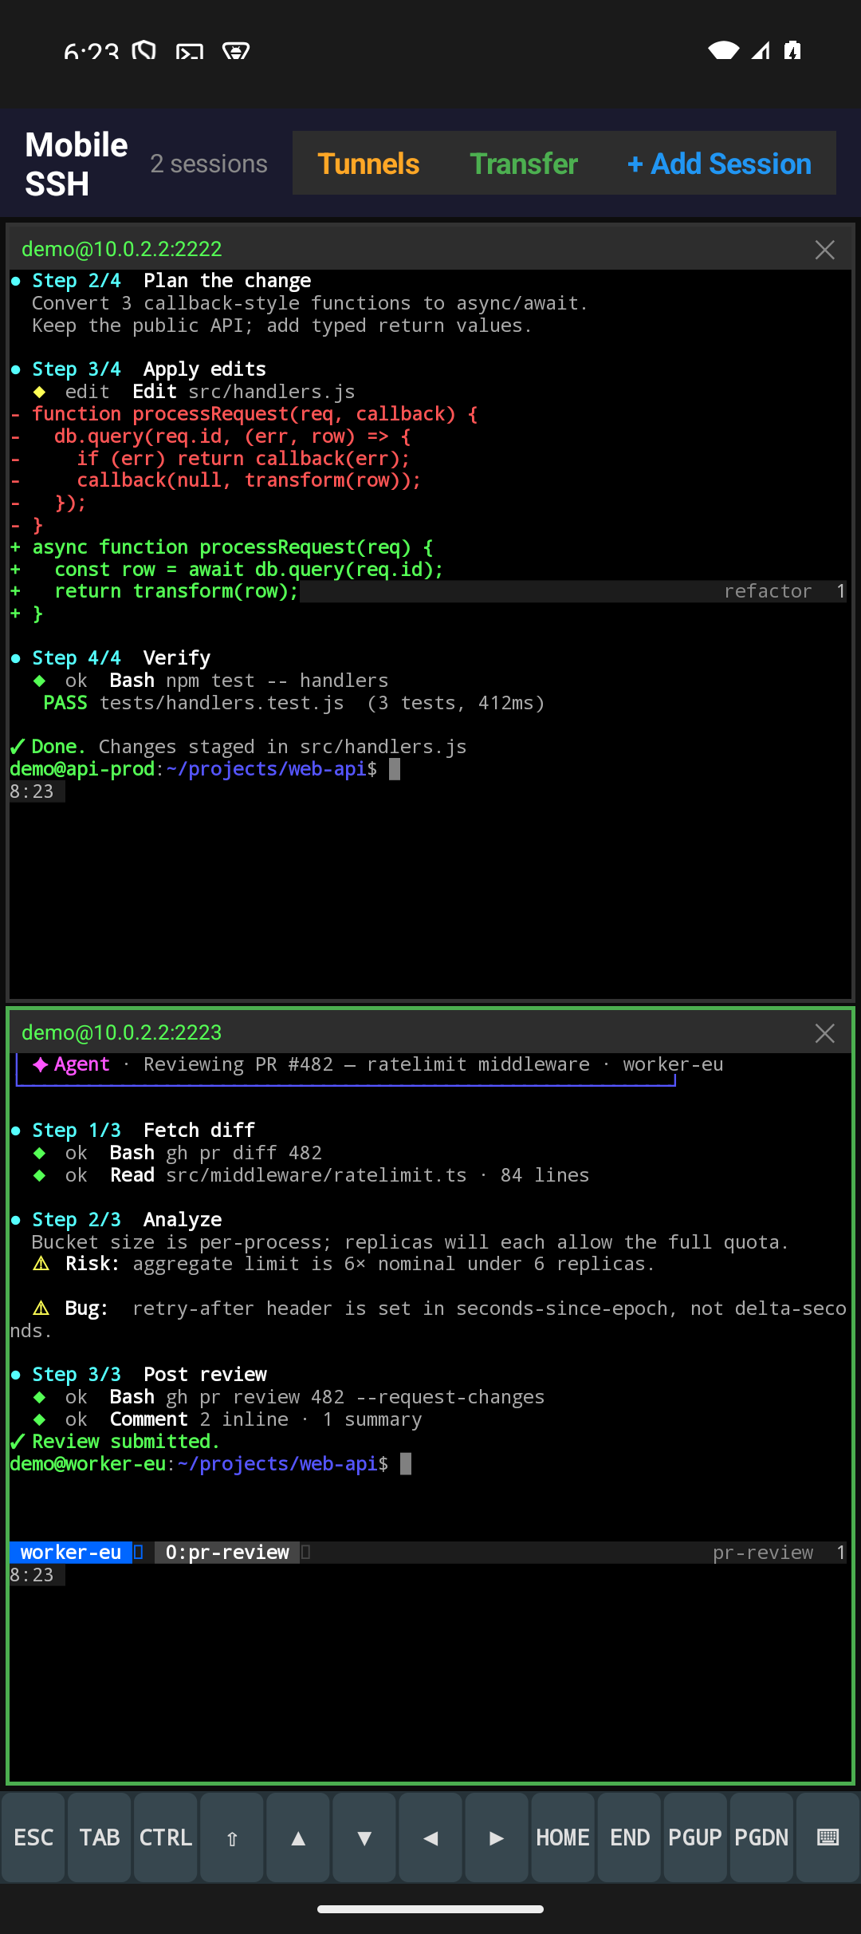
Task: Tap the 'Review submitted.' line
Action: [x=115, y=1442]
